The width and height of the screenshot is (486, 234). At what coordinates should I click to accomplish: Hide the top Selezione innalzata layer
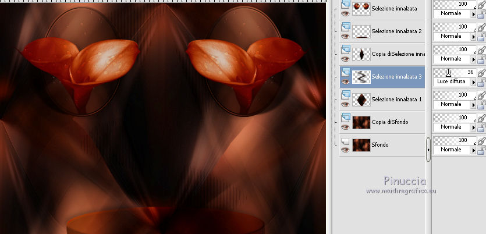click(345, 13)
